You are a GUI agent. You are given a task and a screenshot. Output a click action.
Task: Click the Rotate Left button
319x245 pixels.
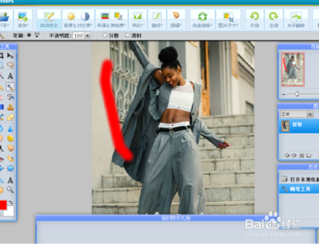click(255, 20)
